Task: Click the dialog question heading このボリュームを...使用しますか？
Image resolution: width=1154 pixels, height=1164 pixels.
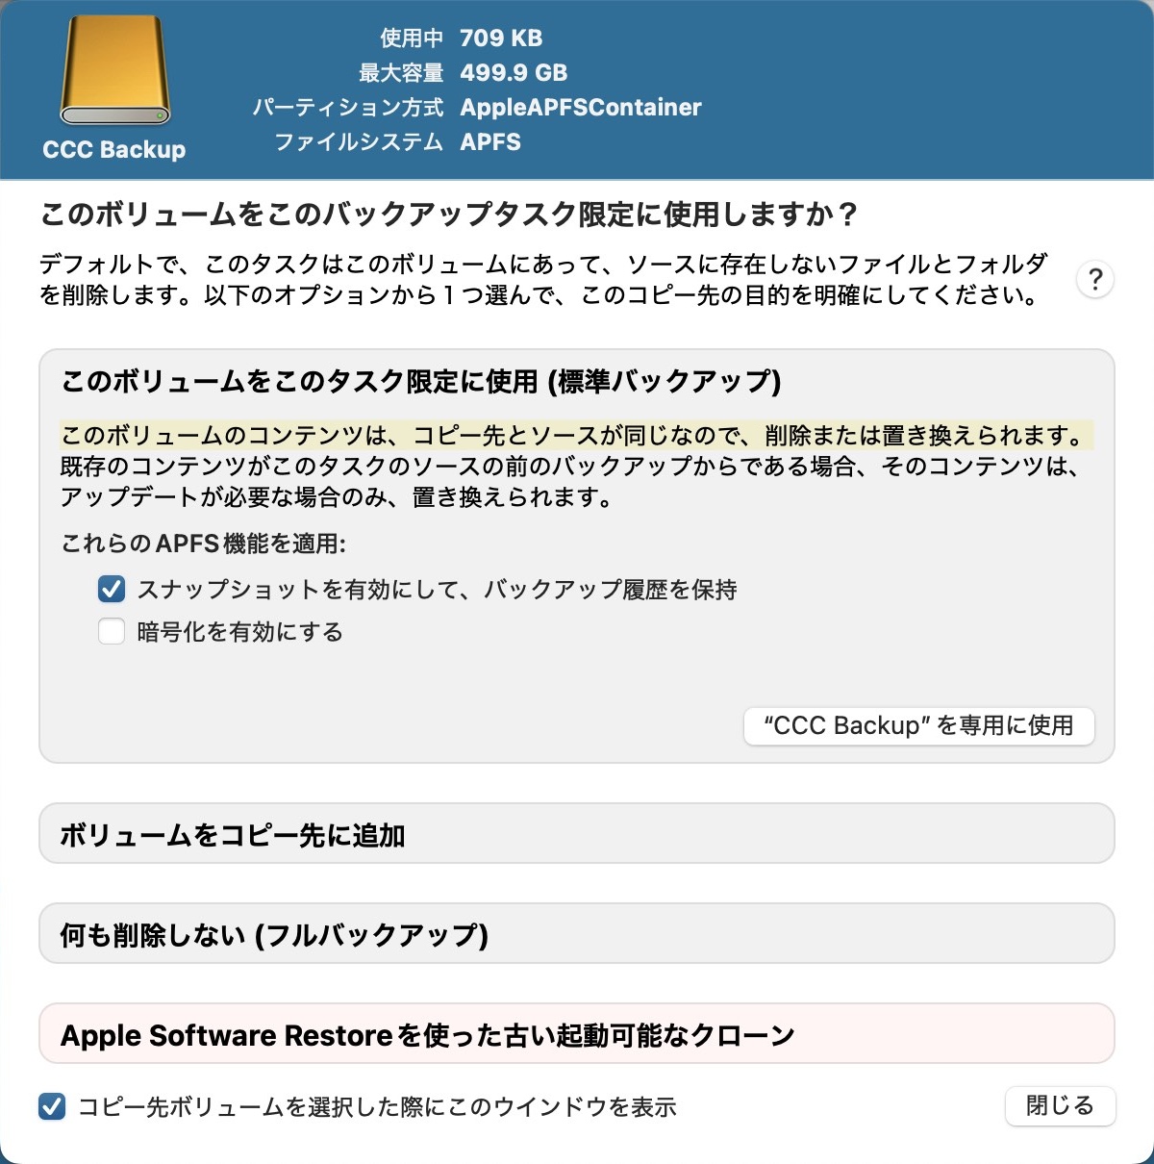Action: click(x=448, y=214)
